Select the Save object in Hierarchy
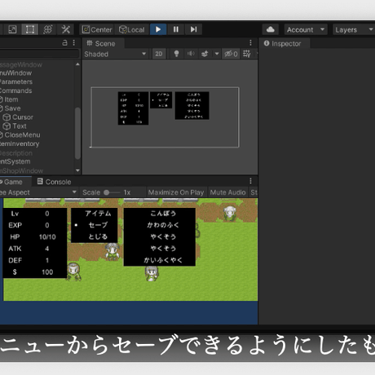 coord(12,108)
